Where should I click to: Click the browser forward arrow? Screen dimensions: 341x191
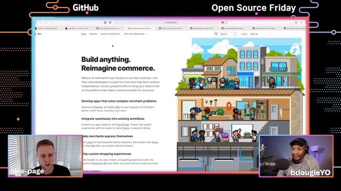46,22
